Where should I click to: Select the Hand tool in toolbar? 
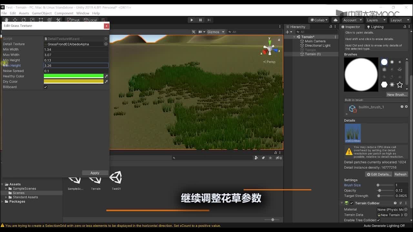click(6, 20)
